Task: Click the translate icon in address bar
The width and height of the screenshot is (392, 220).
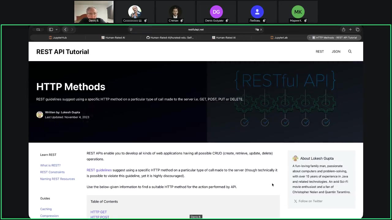Action: (x=257, y=30)
